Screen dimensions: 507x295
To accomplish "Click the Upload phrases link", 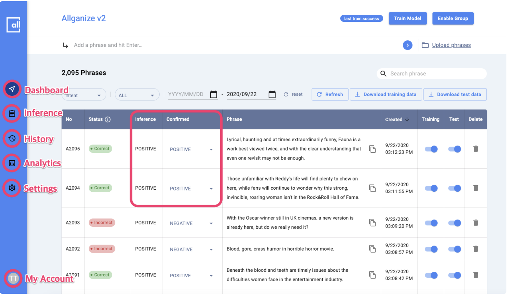I will coord(451,45).
